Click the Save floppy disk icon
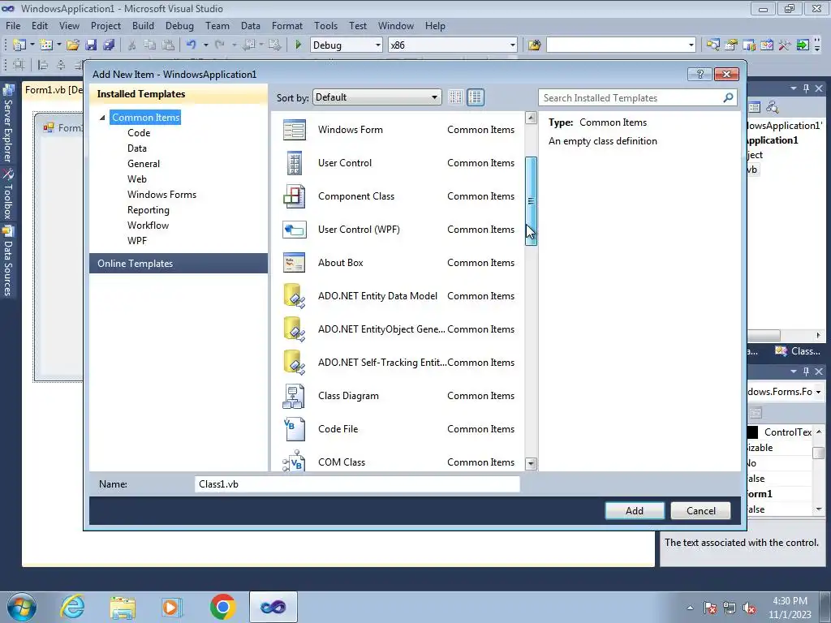Screen dimensions: 831x623 (x=91, y=45)
